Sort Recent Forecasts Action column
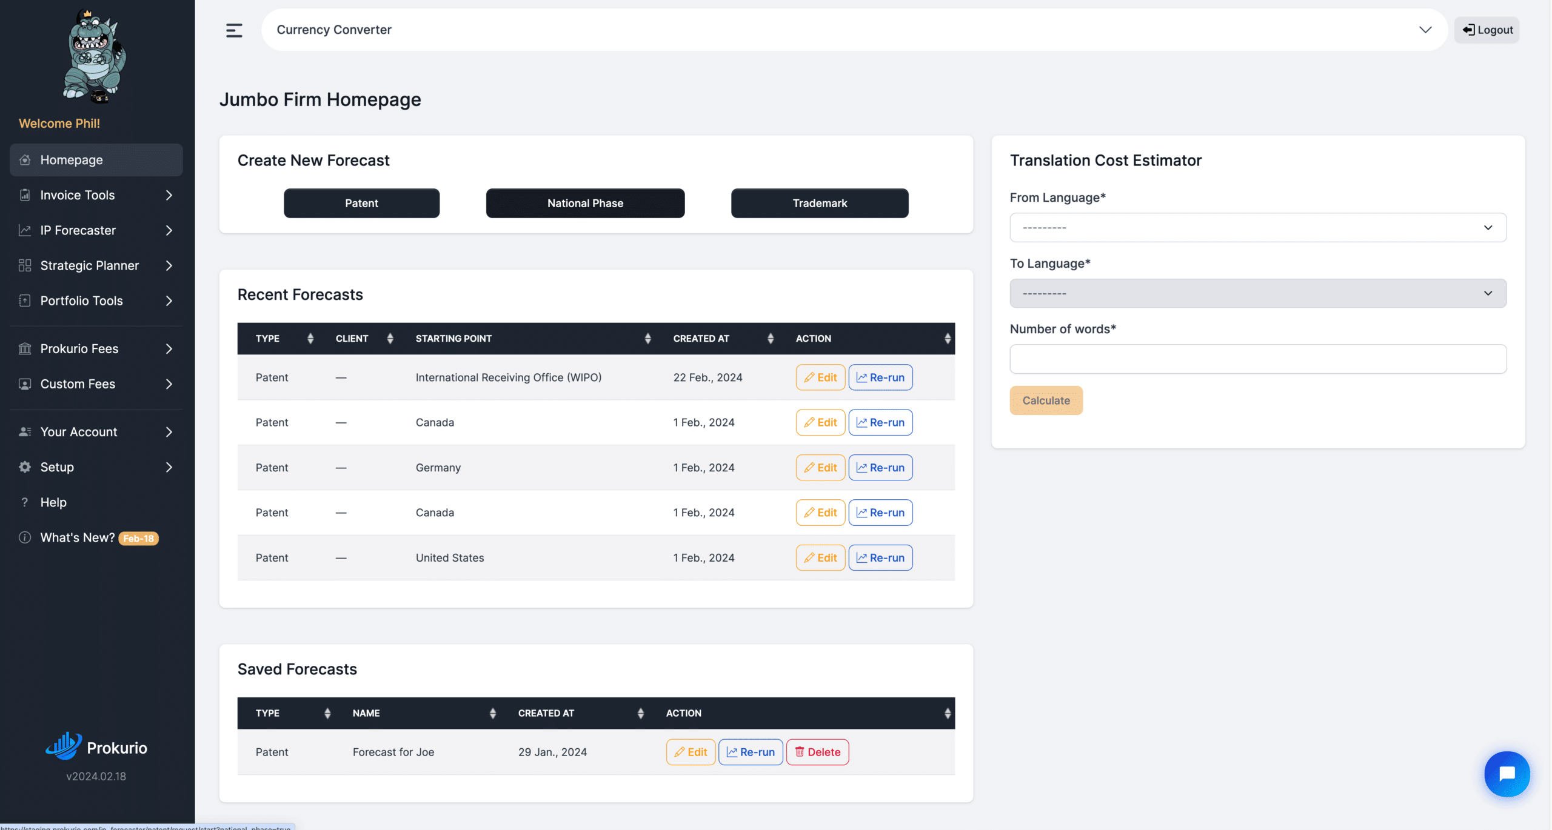The image size is (1552, 830). [948, 339]
